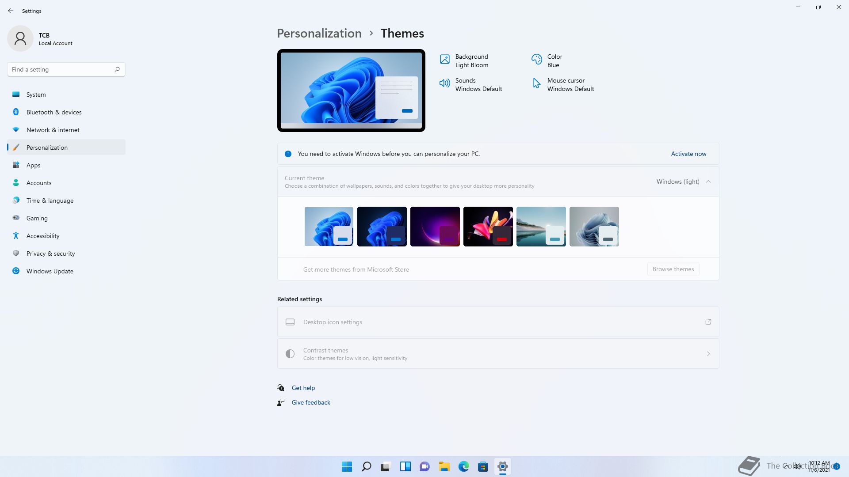Screen dimensions: 849x477
Task: Select the Windows dark theme thumbnail
Action: tap(382, 226)
